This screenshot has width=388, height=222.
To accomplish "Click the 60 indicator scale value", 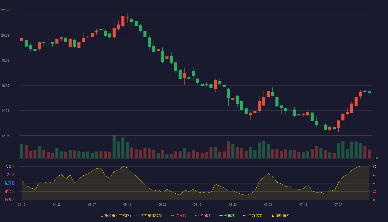I will click(x=375, y=175).
